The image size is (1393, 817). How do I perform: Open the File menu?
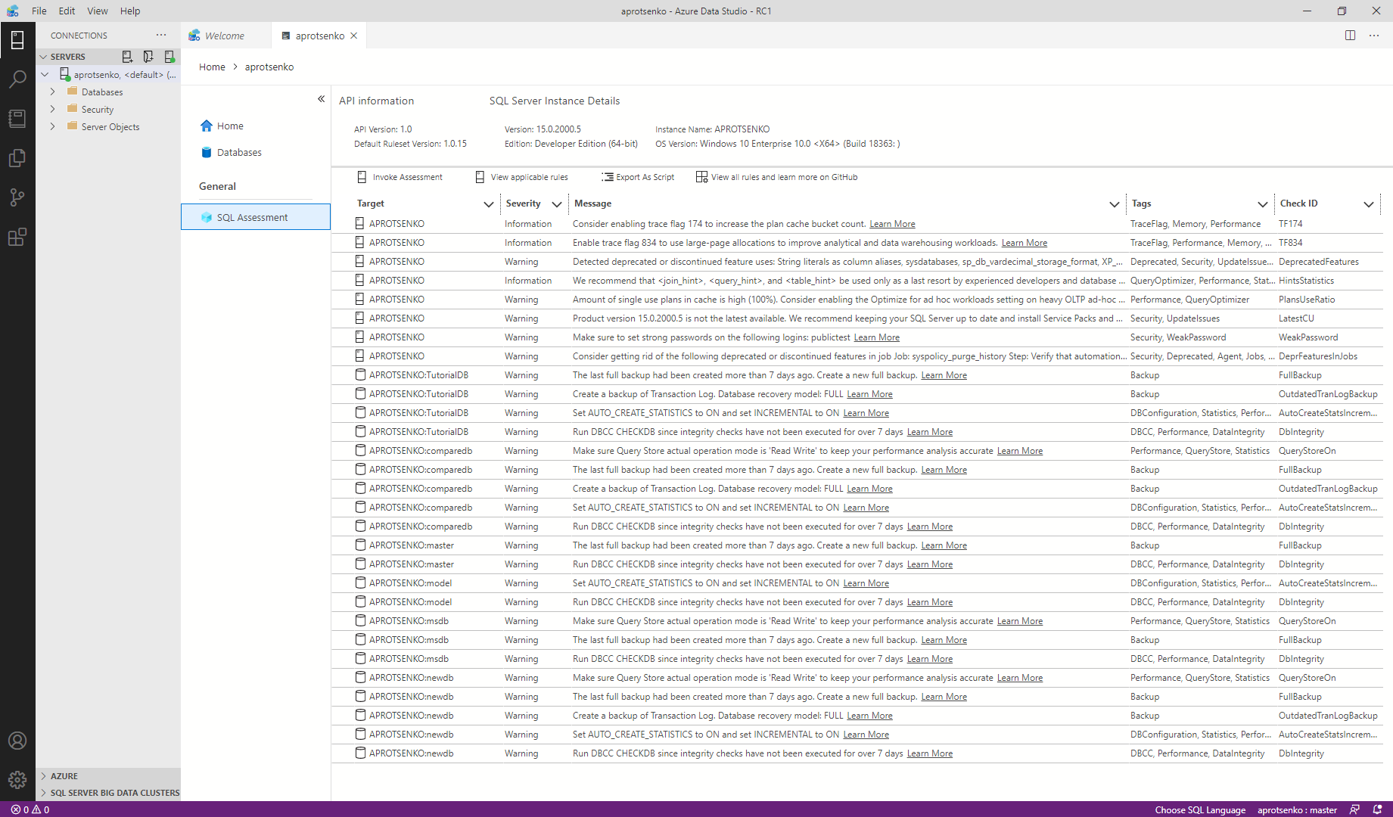click(x=39, y=11)
